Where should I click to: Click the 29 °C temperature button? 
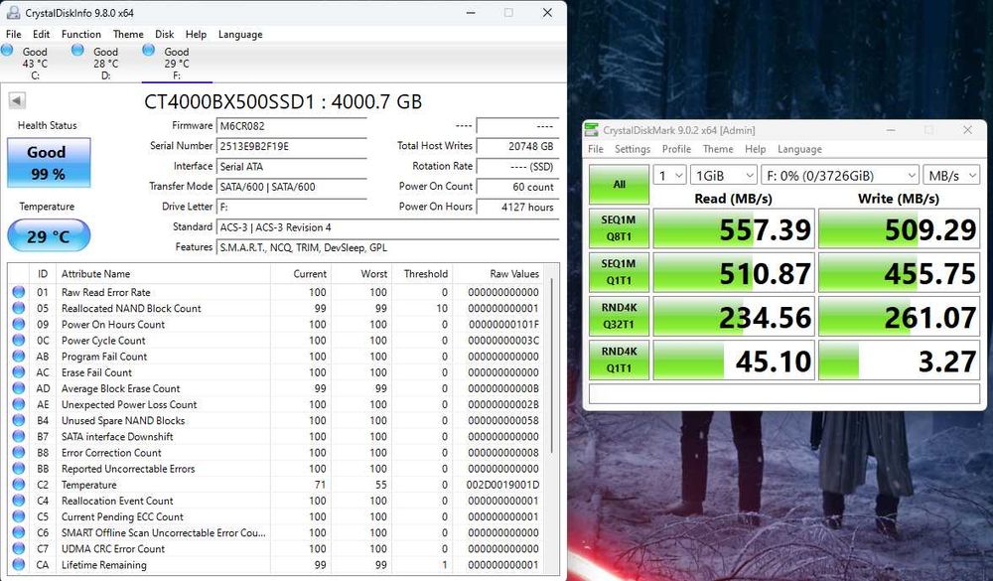point(49,235)
